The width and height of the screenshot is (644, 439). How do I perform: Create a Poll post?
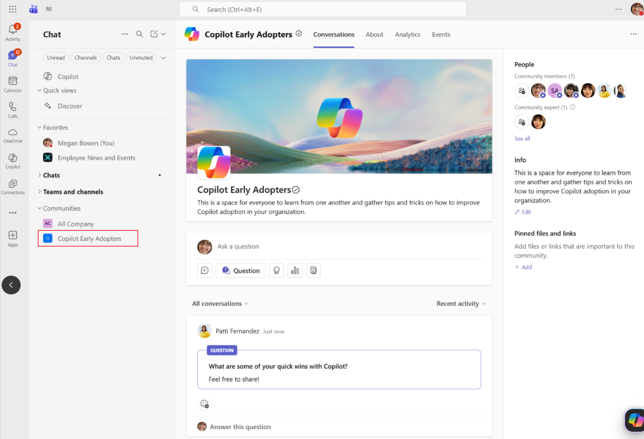coord(295,270)
